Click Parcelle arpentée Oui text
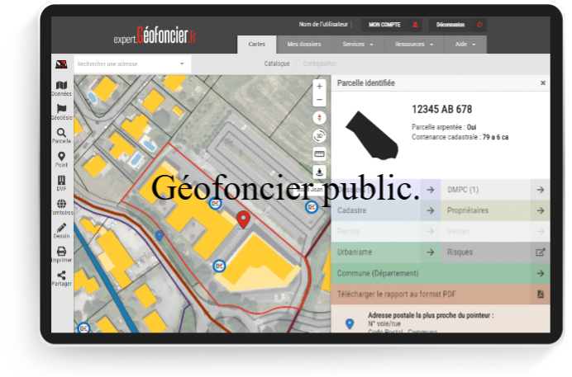The height and width of the screenshot is (377, 572). 444,127
